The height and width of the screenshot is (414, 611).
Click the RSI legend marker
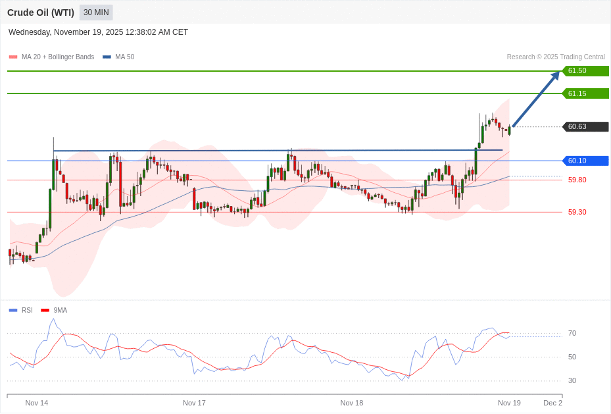(12, 310)
